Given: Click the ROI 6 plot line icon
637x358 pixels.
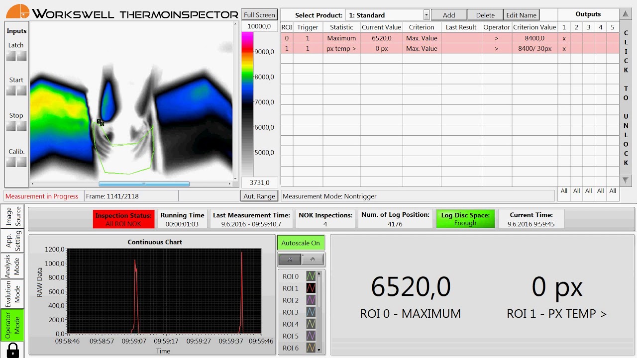Looking at the screenshot, I should (311, 348).
